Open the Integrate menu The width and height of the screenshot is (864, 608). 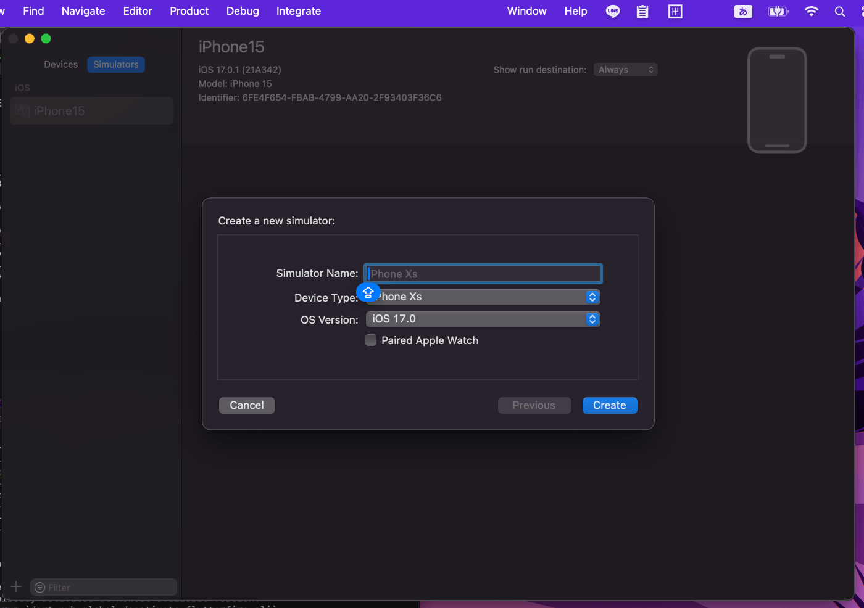(299, 11)
